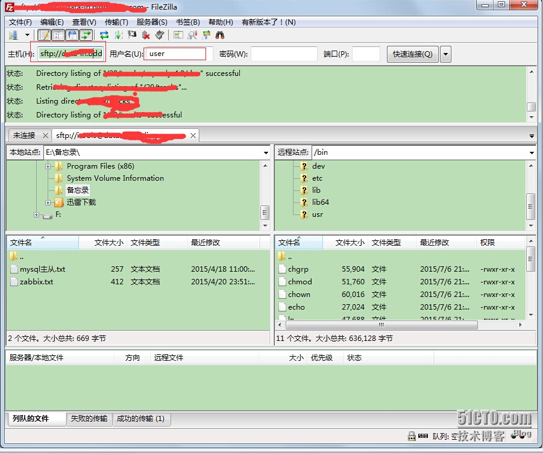Image resolution: width=543 pixels, height=453 pixels.
Task: Click the 密码(W) password field
Action: pyautogui.click(x=284, y=54)
